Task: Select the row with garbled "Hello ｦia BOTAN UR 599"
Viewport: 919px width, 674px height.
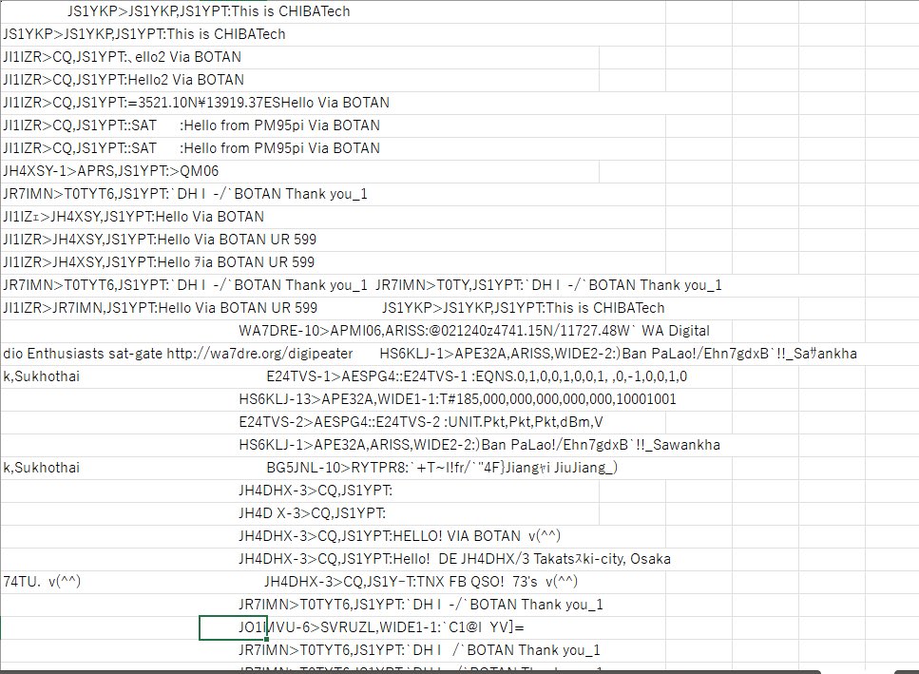Action: point(159,262)
